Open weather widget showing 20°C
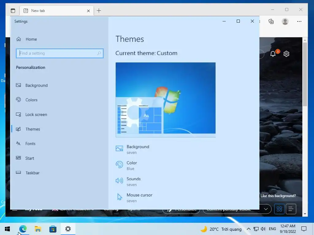The height and width of the screenshot is (235, 314). (x=221, y=229)
